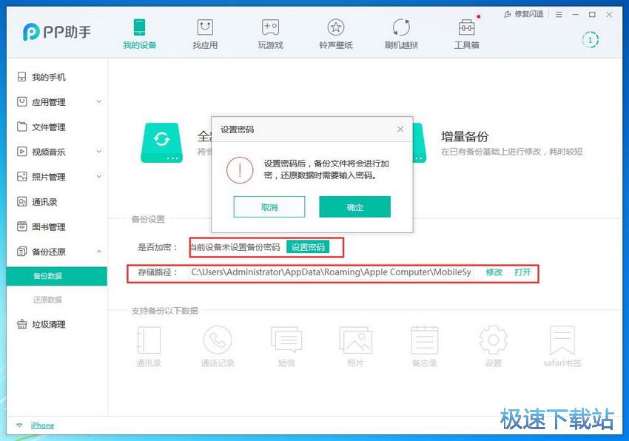Click the 通话记录 phone icon
The width and height of the screenshot is (629, 441).
(218, 340)
